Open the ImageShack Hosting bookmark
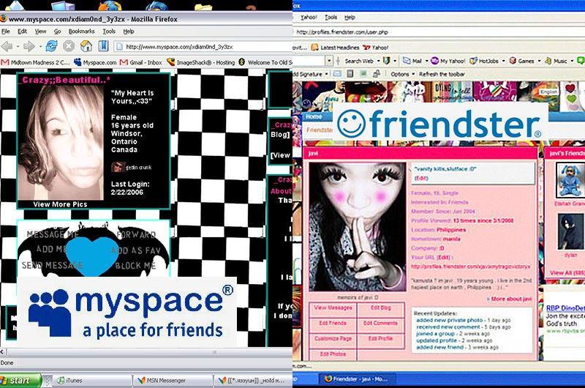This screenshot has height=388, width=585. pos(200,62)
